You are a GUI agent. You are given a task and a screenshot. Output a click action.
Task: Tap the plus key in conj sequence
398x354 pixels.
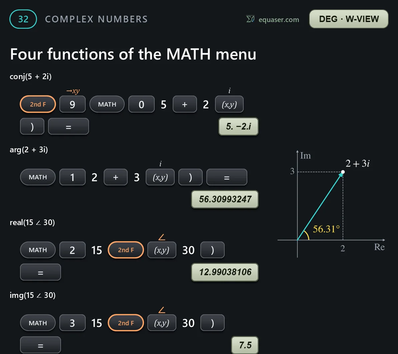pos(185,104)
